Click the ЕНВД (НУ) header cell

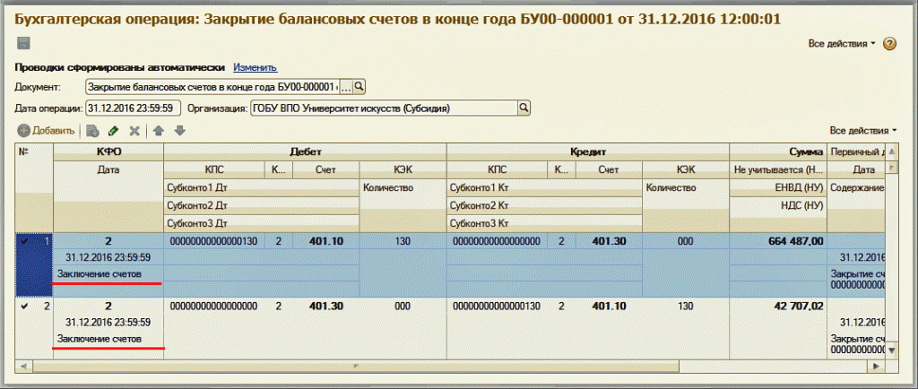coord(778,188)
